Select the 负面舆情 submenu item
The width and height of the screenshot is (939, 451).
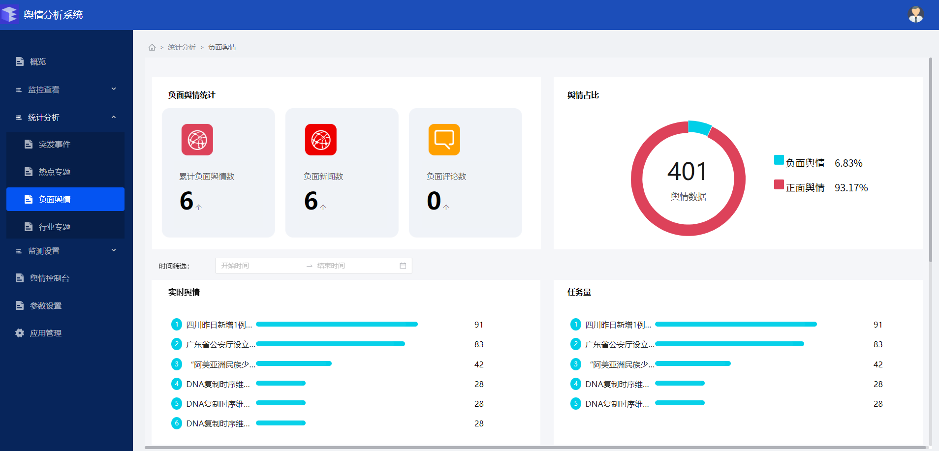coord(65,199)
